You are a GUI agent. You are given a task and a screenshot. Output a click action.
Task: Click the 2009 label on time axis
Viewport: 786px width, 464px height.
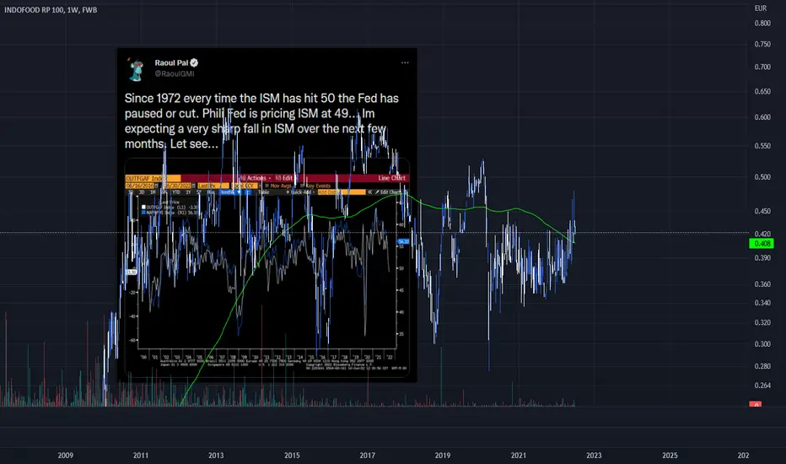[65, 455]
